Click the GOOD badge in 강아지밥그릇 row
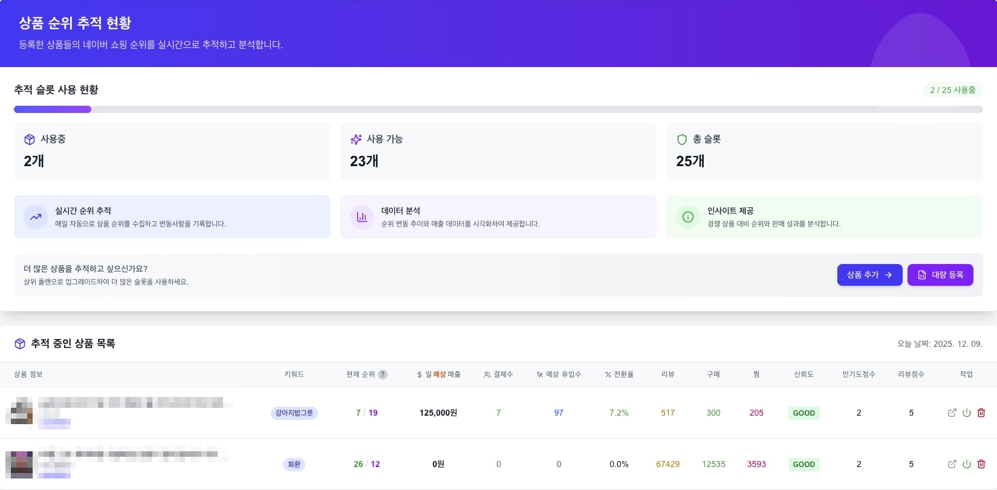Image resolution: width=997 pixels, height=490 pixels. point(804,413)
